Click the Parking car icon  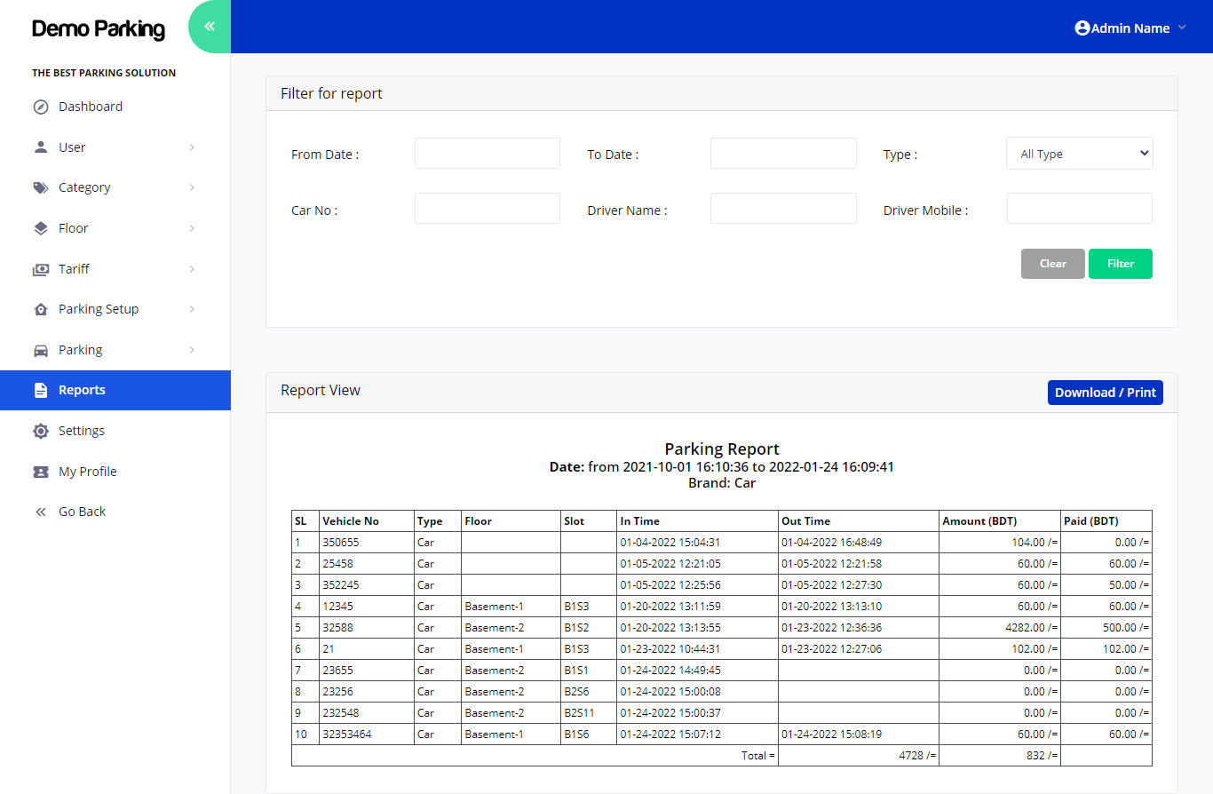tap(41, 350)
